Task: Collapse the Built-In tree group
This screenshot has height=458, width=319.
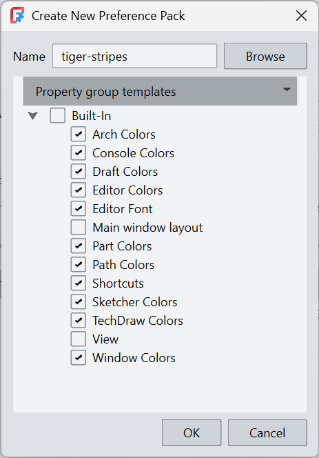Action: click(x=32, y=116)
